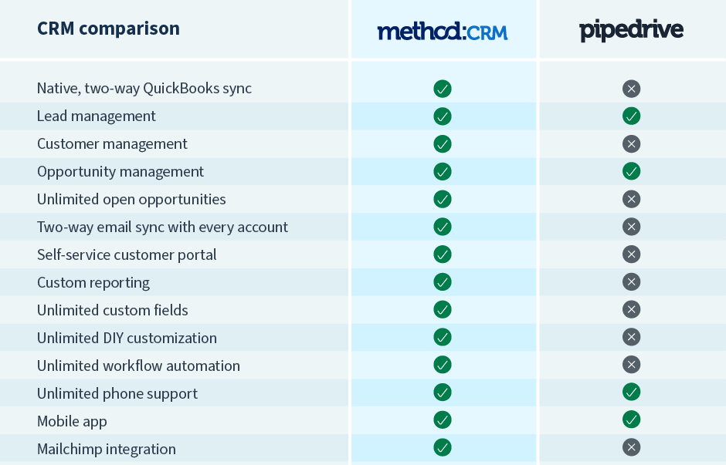
Task: Click Pipedrive X for Self-service customer portal
Action: point(631,254)
